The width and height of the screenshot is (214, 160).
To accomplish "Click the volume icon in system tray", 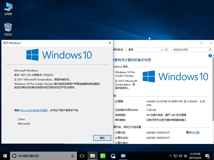I will tap(180, 156).
